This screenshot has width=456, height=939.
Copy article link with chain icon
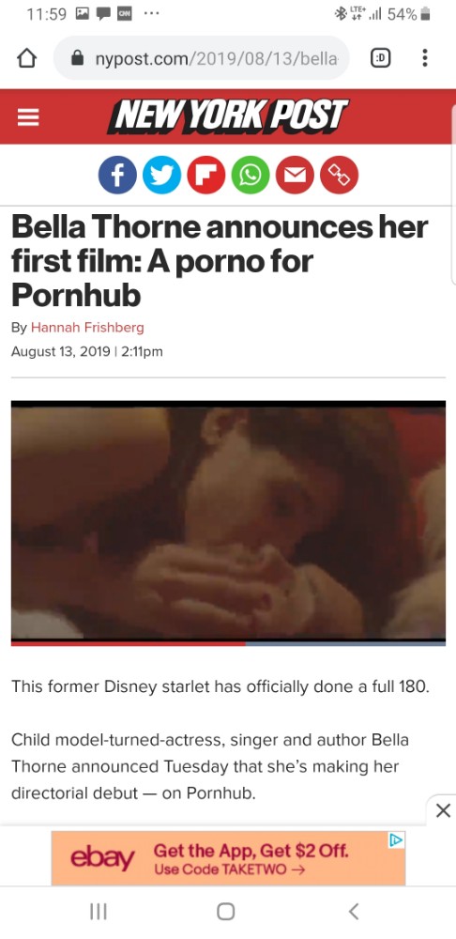[340, 175]
